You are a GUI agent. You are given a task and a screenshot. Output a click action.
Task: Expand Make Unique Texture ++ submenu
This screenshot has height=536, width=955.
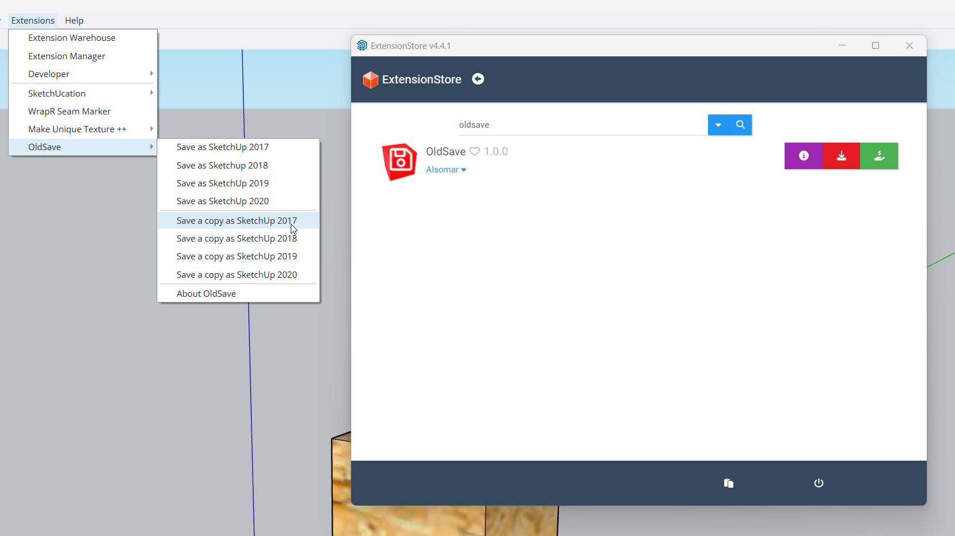point(83,129)
